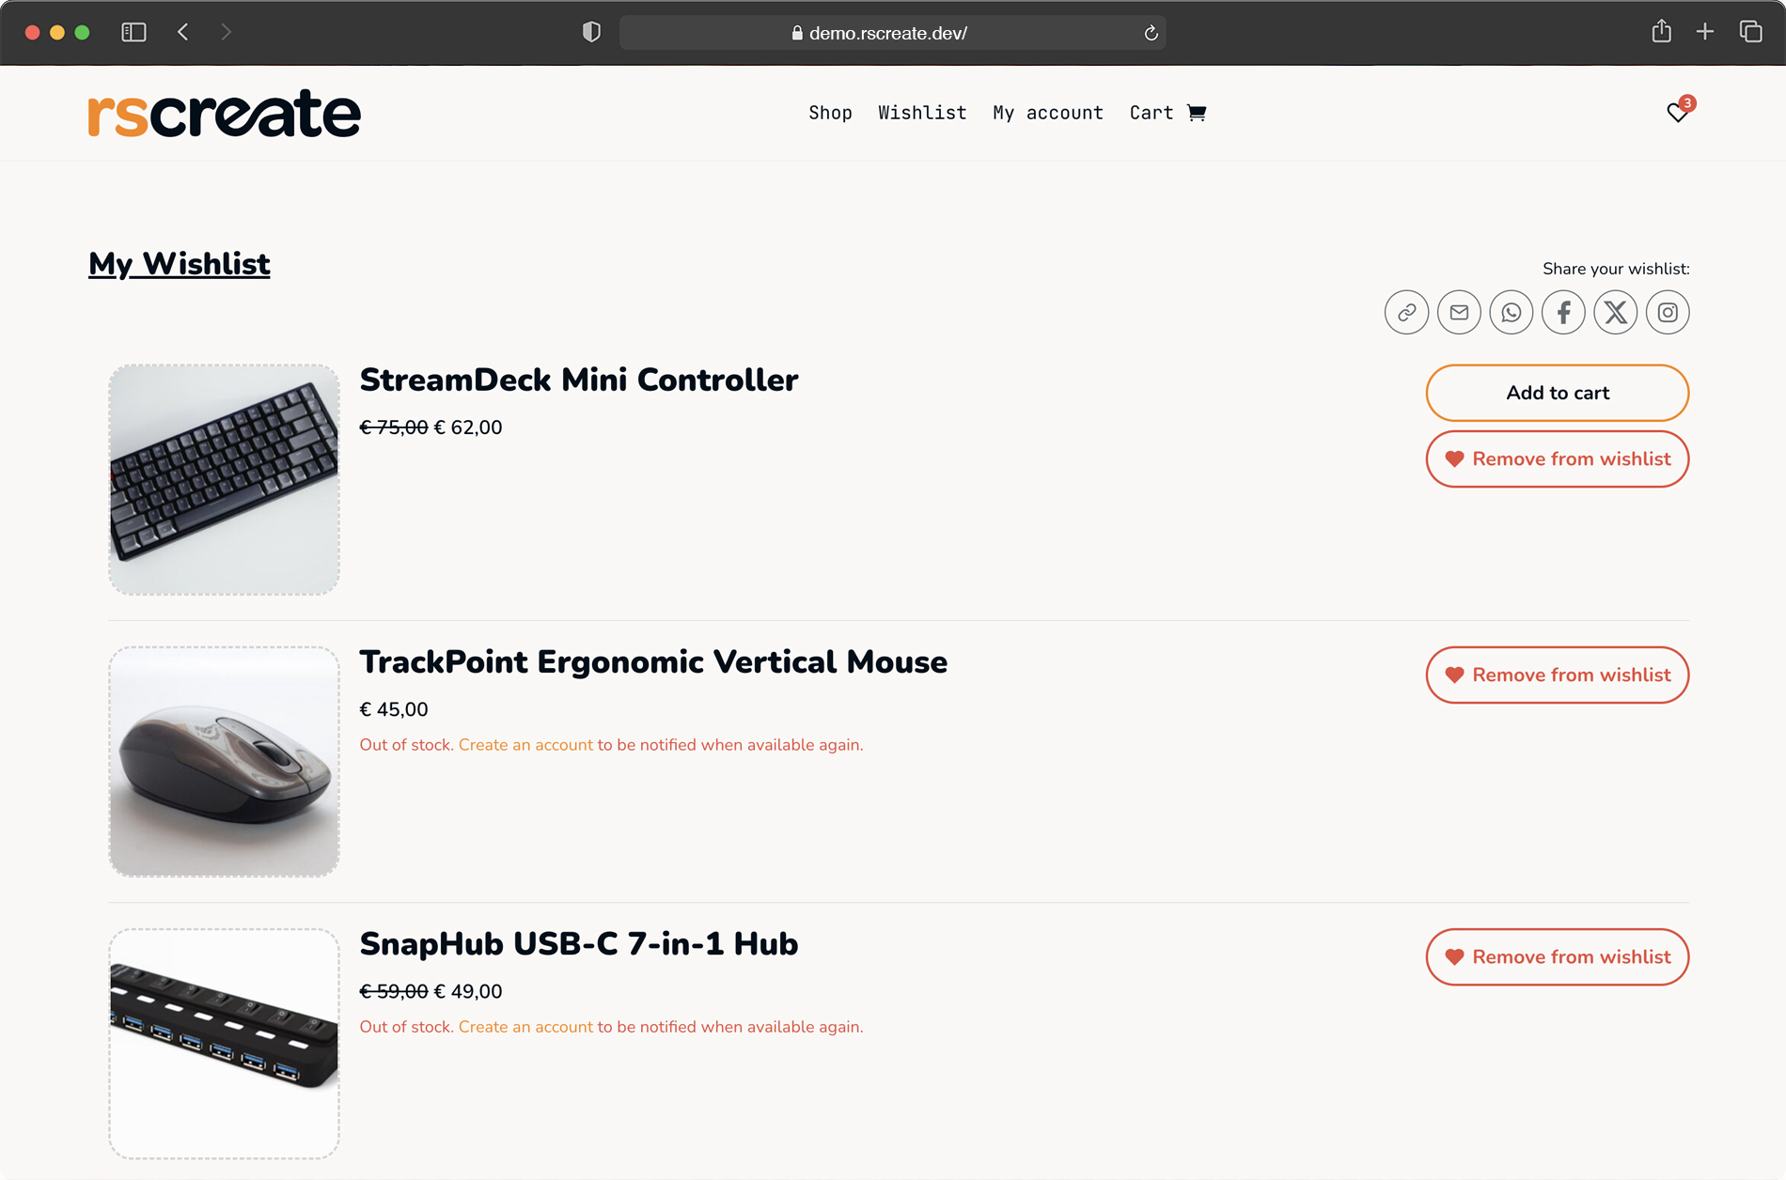Open the TrackPoint Ergonomic Vertical Mouse title

point(653,662)
